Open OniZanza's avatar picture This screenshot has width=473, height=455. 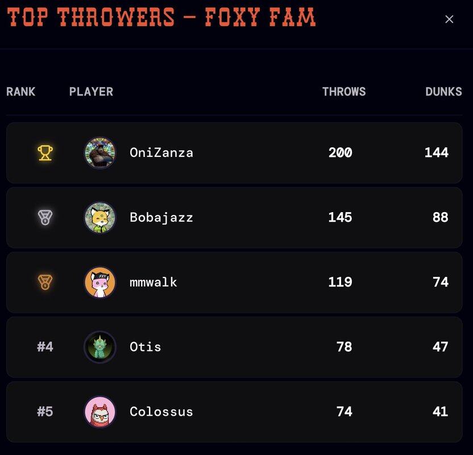[100, 152]
